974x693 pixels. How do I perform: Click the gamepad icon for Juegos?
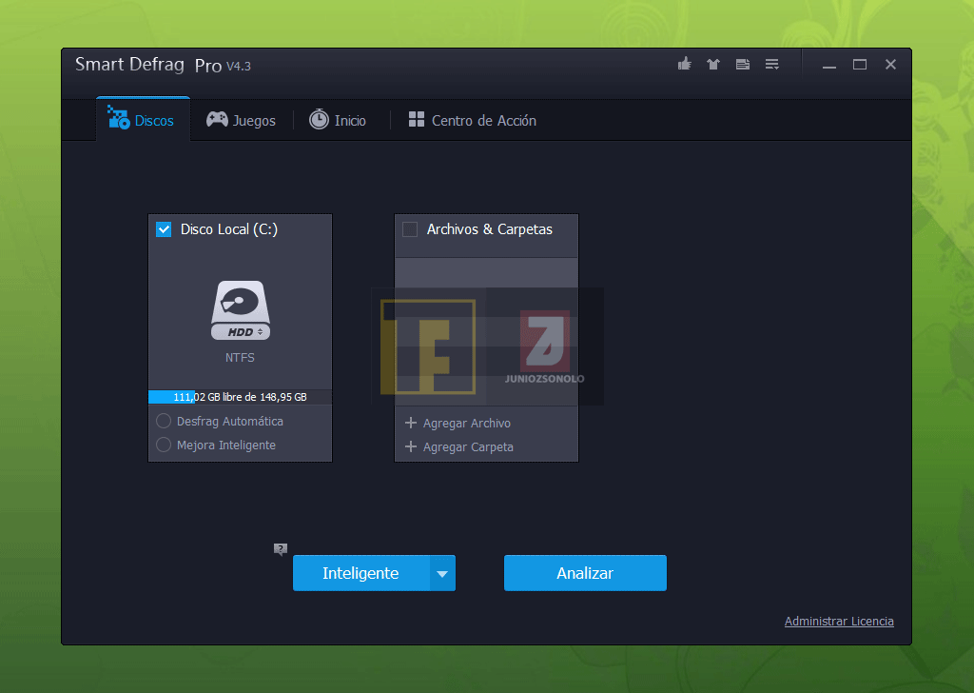217,119
